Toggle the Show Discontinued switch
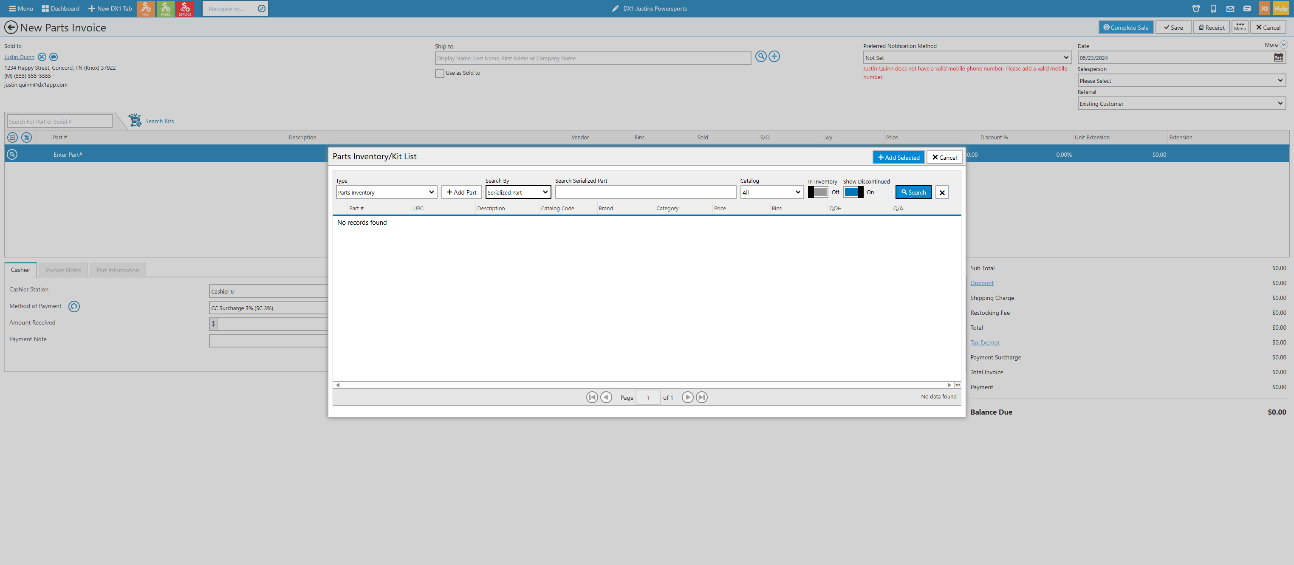This screenshot has width=1294, height=565. coord(853,192)
